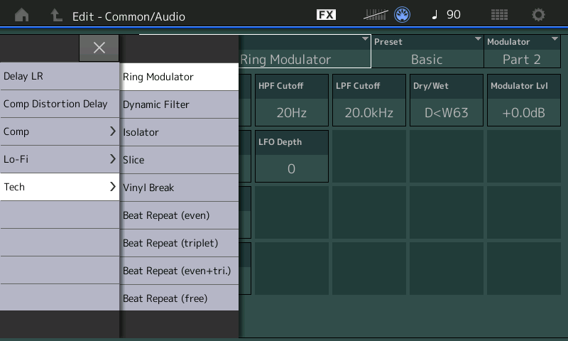Screen dimensions: 568x341
Task: Select Delay LR effect type
Action: pyautogui.click(x=60, y=76)
